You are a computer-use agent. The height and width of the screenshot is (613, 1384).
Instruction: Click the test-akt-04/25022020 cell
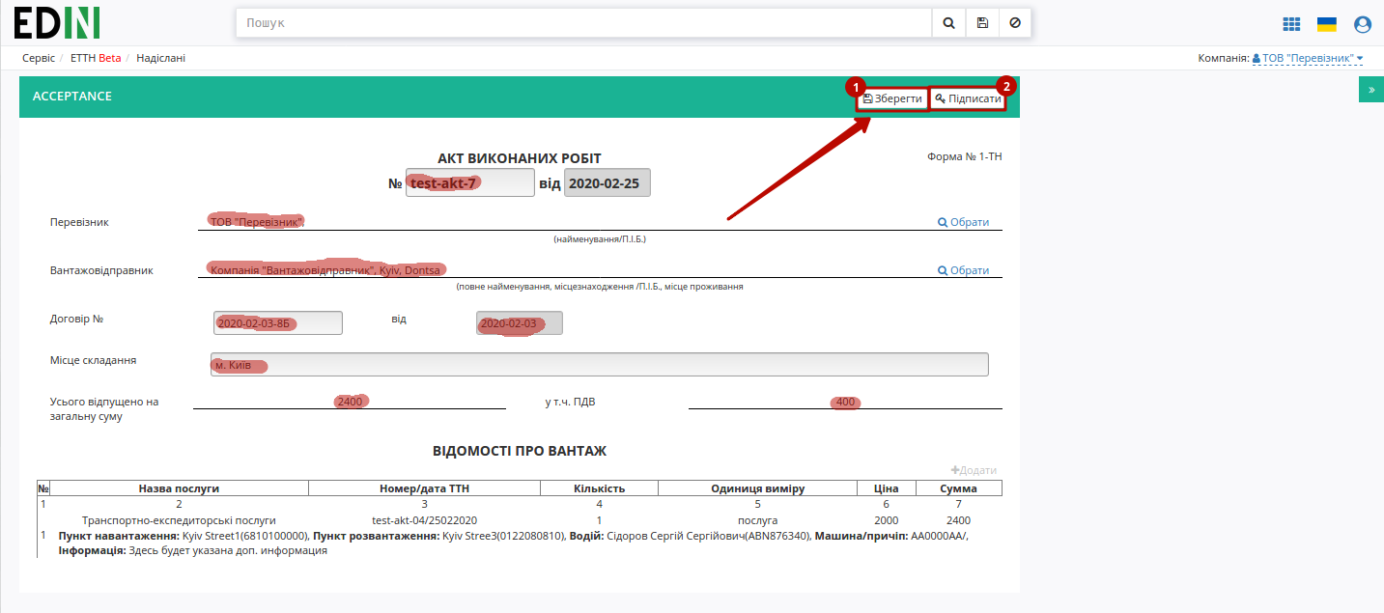pyautogui.click(x=424, y=520)
